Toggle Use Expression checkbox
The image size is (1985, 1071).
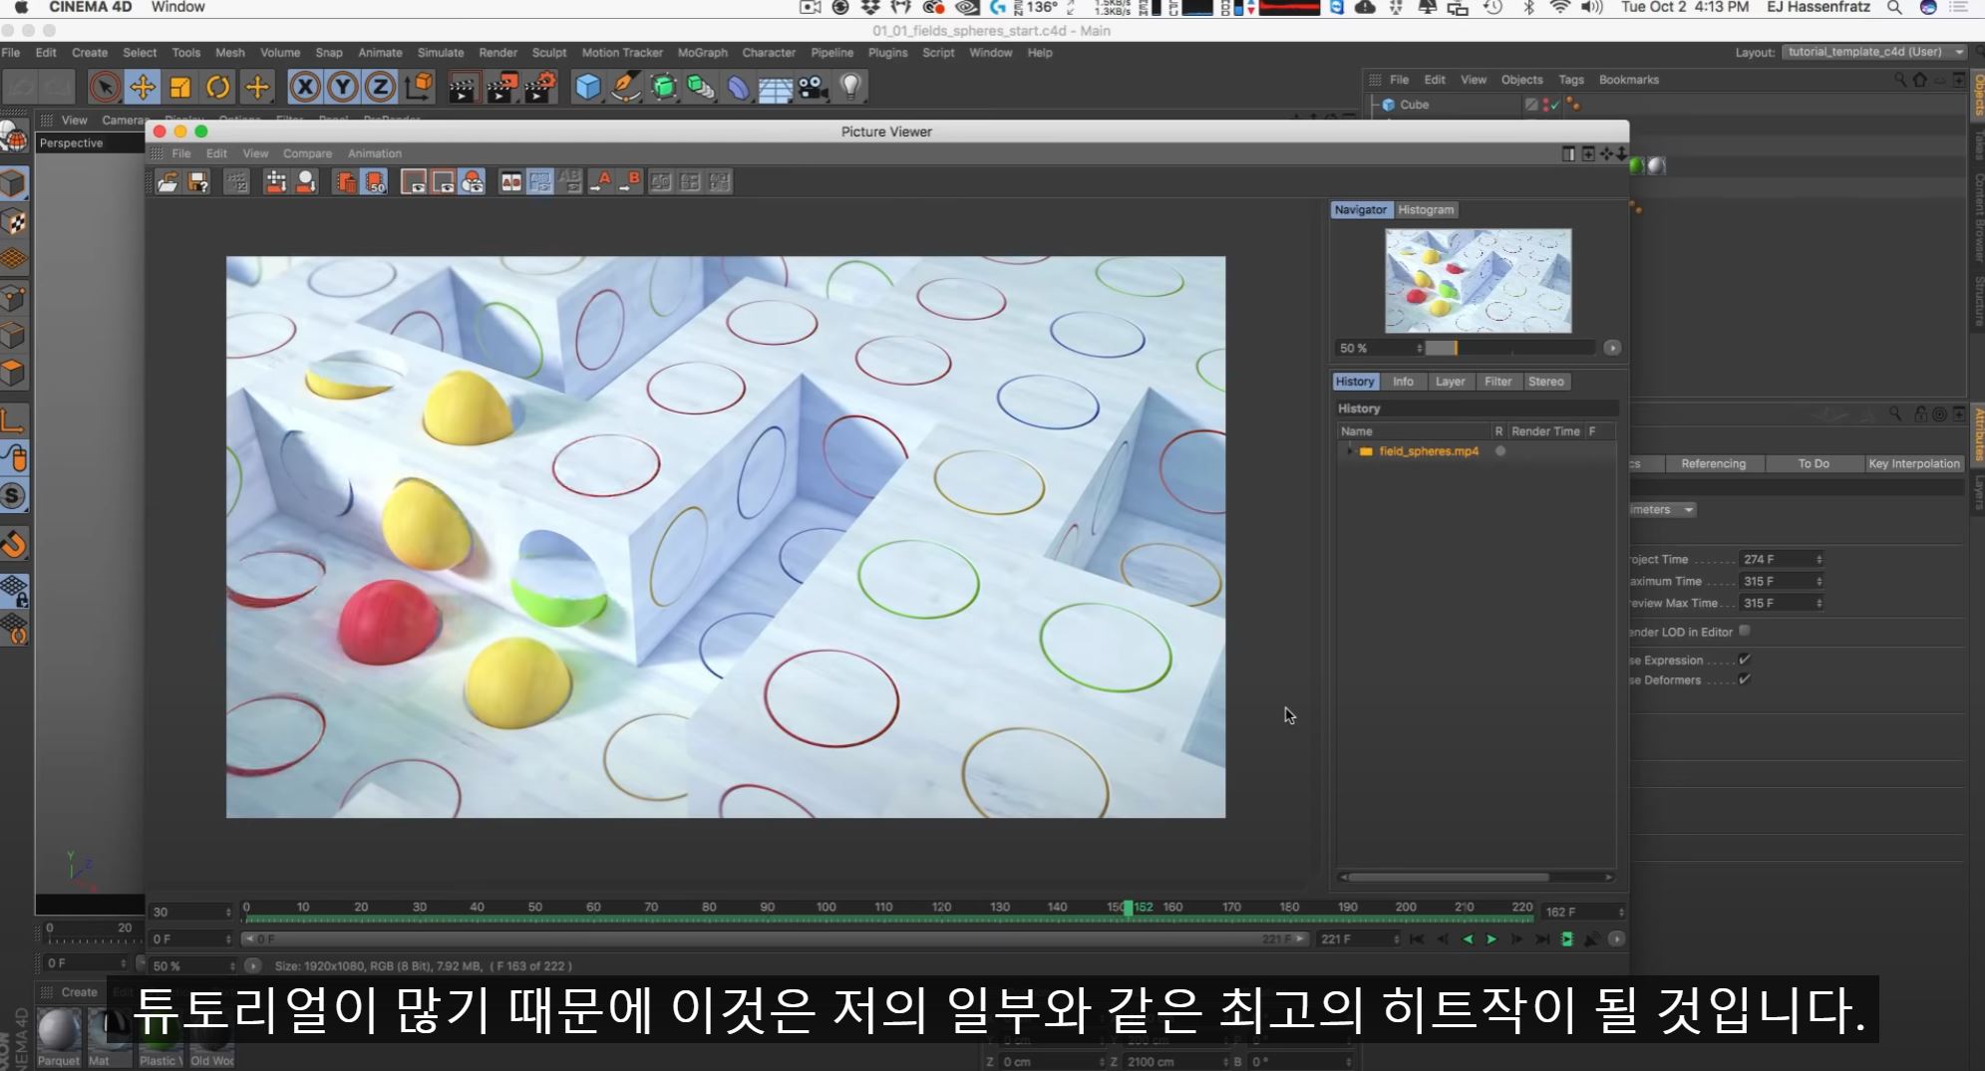pyautogui.click(x=1744, y=660)
